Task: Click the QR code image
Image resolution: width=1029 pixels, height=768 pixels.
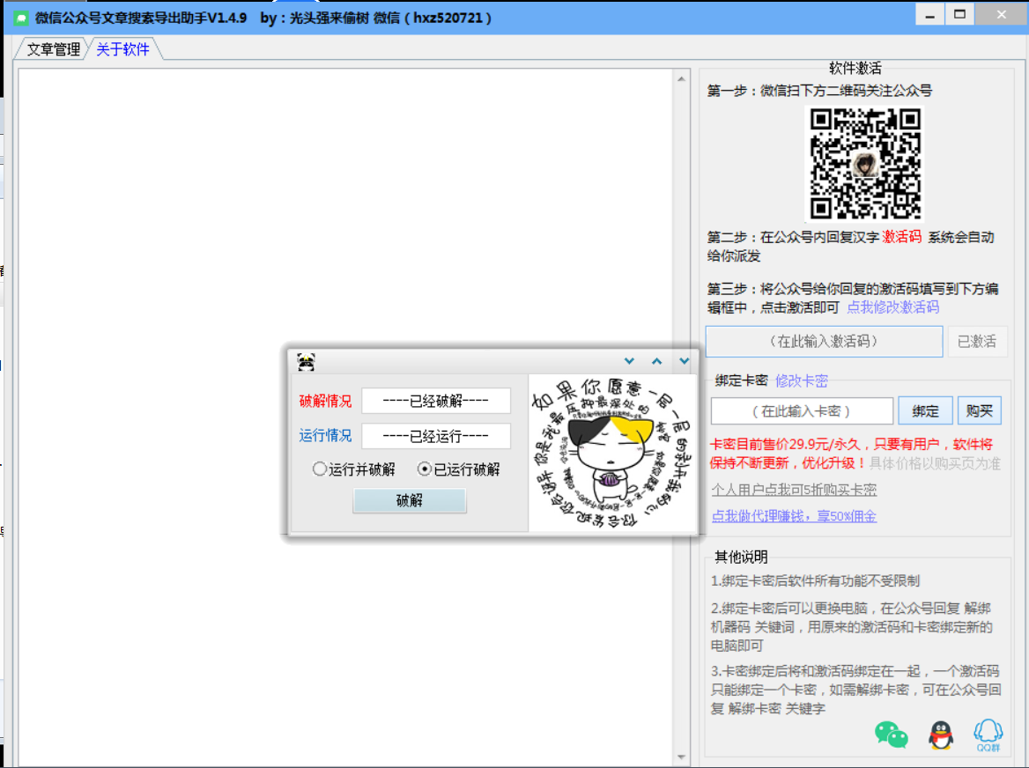Action: [x=865, y=164]
